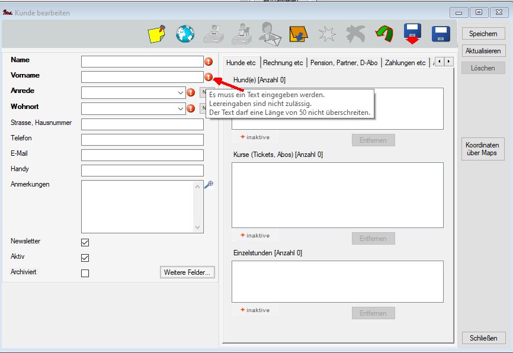
Task: Enable the Archiviert checkbox
Action: [85, 273]
